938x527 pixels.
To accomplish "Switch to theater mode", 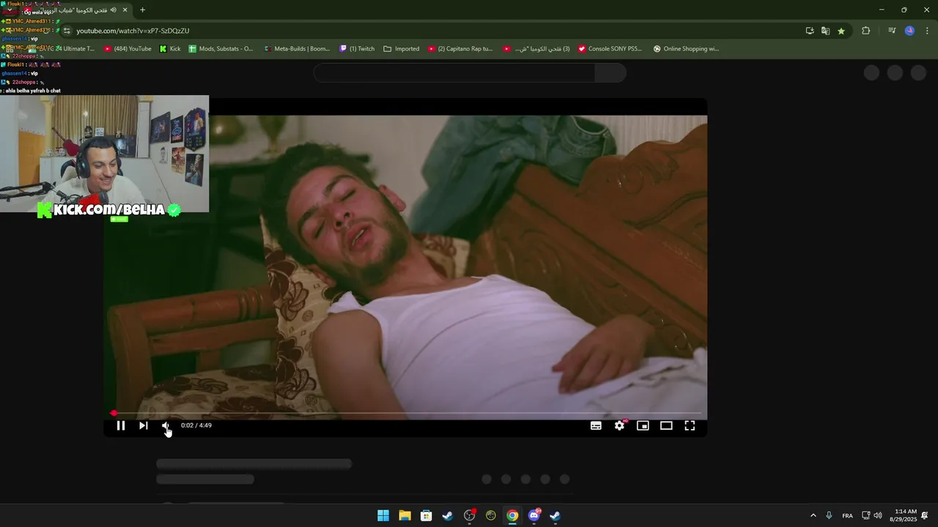I will [x=666, y=425].
